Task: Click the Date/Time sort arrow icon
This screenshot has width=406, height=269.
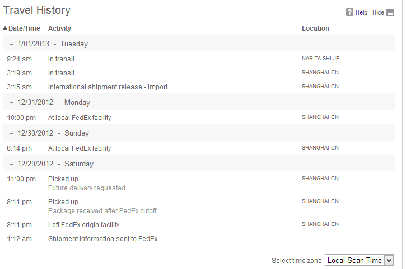Action: [5, 28]
